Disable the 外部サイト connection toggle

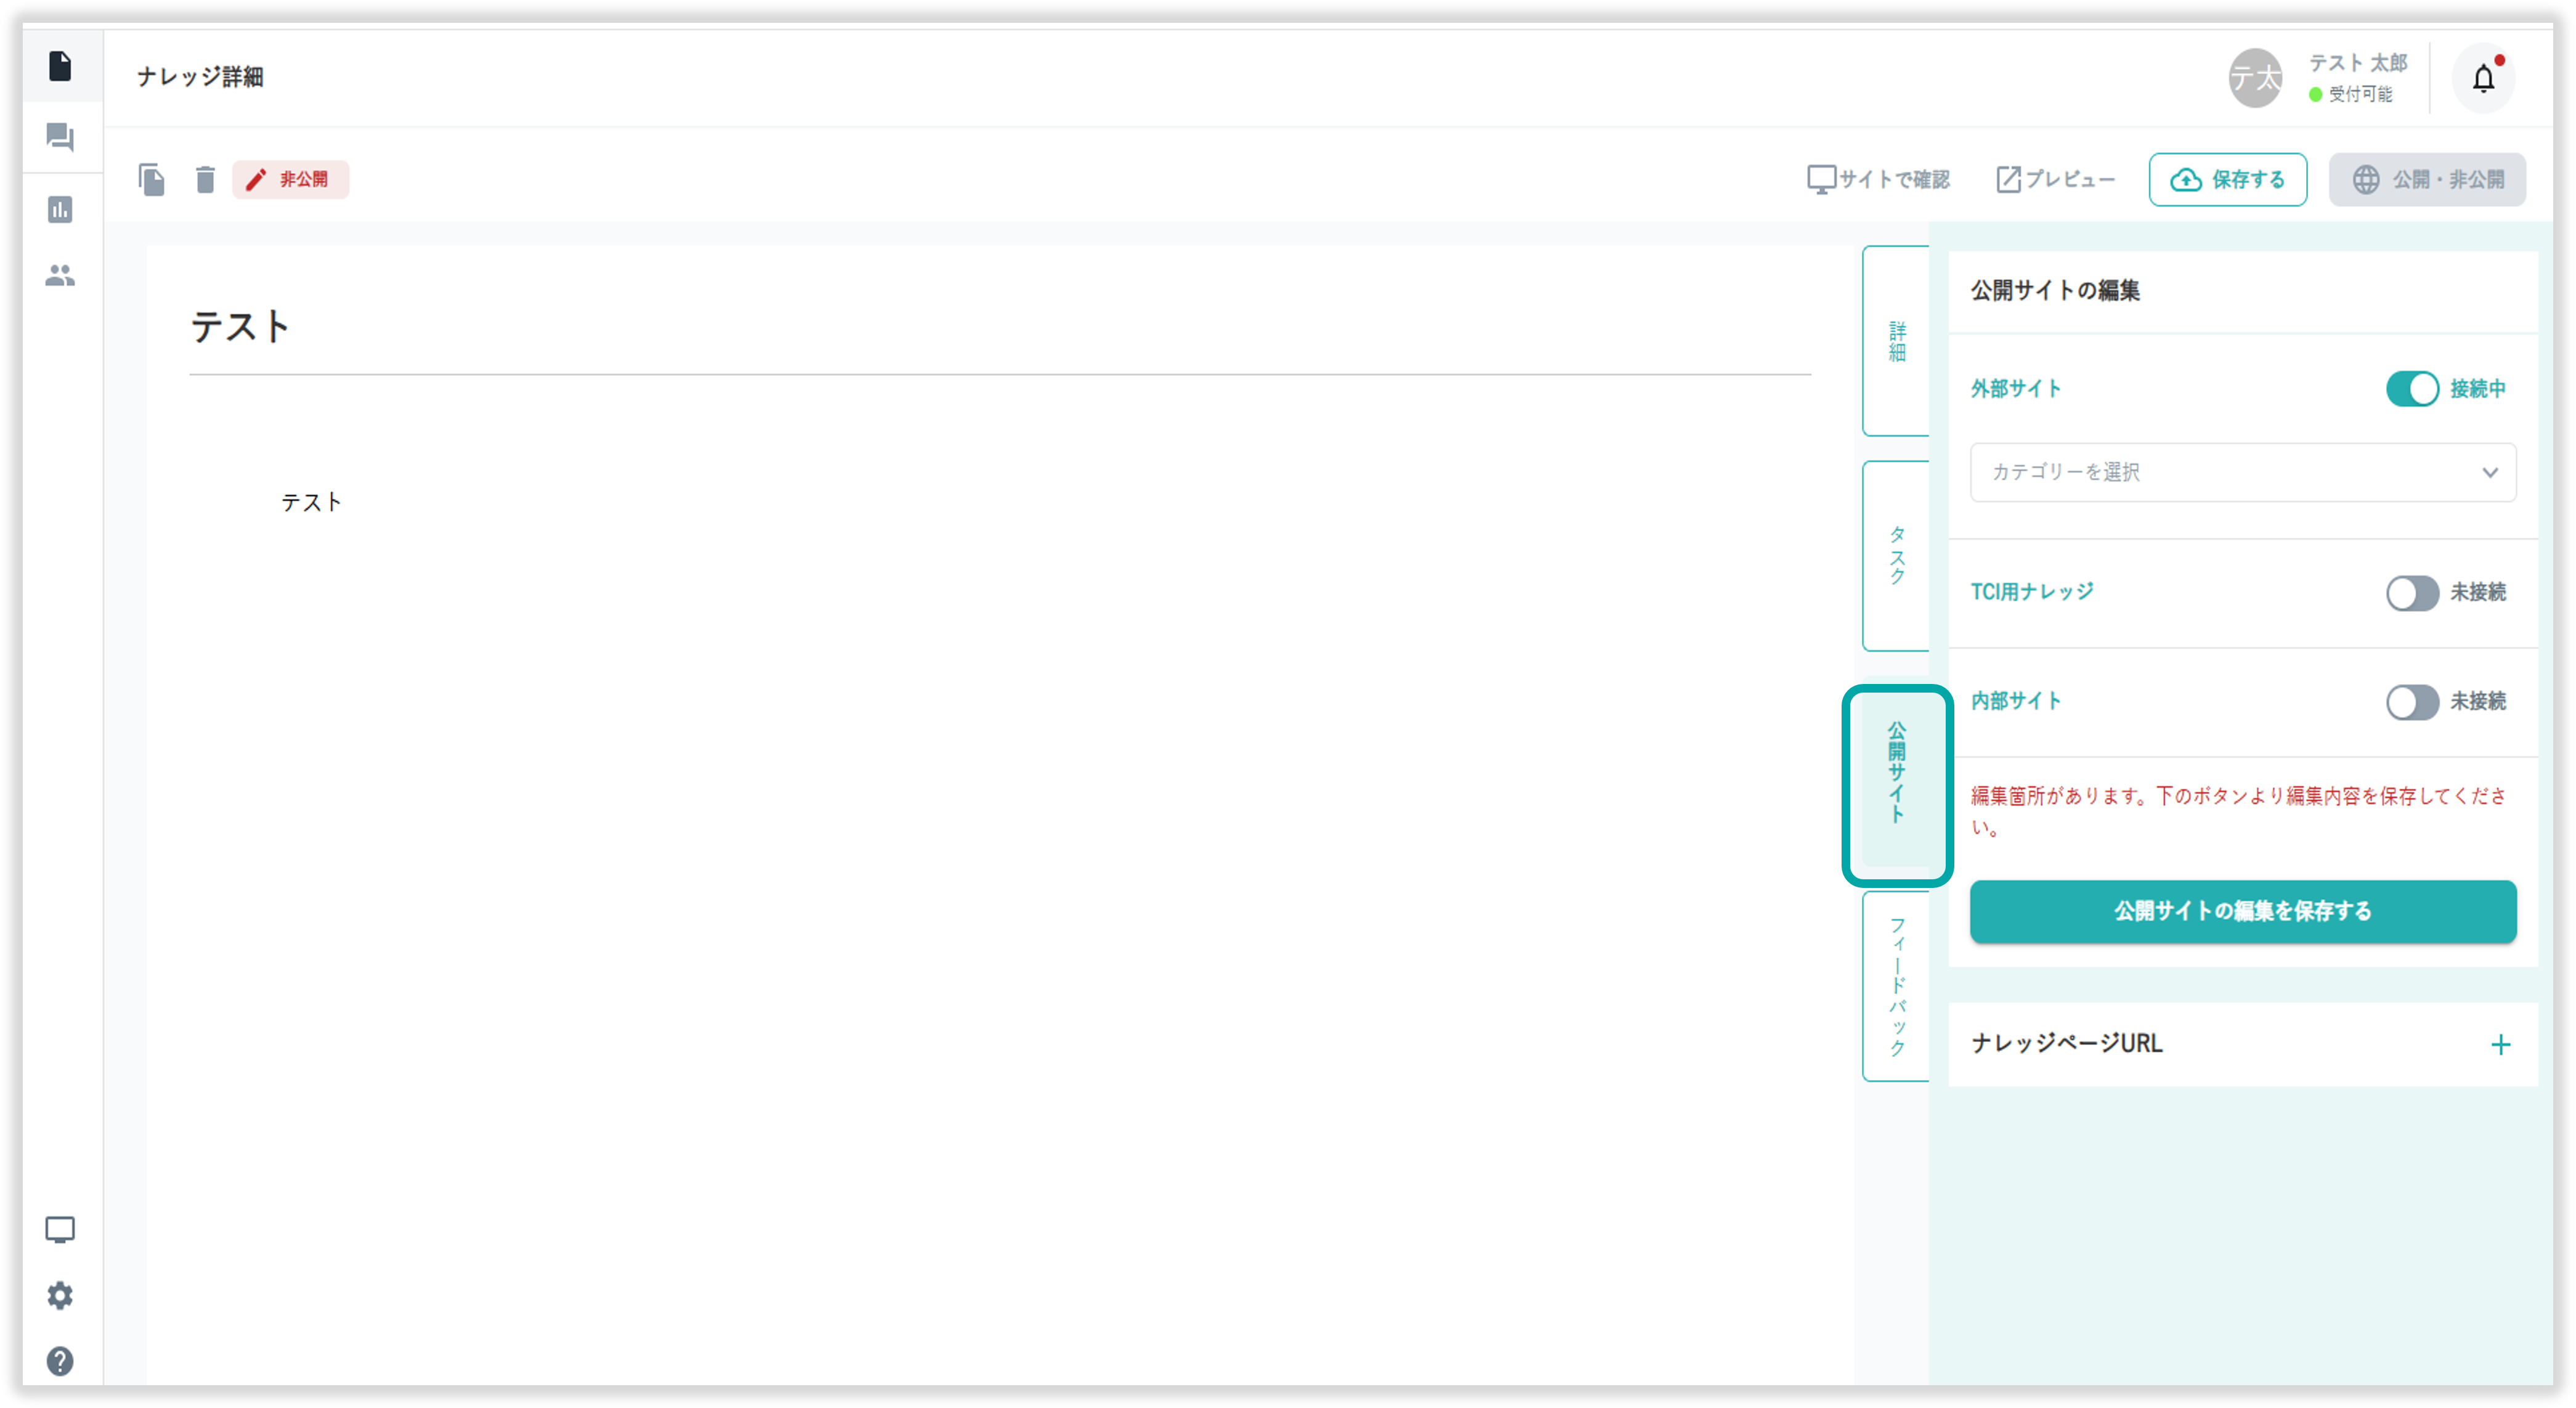pyautogui.click(x=2412, y=389)
